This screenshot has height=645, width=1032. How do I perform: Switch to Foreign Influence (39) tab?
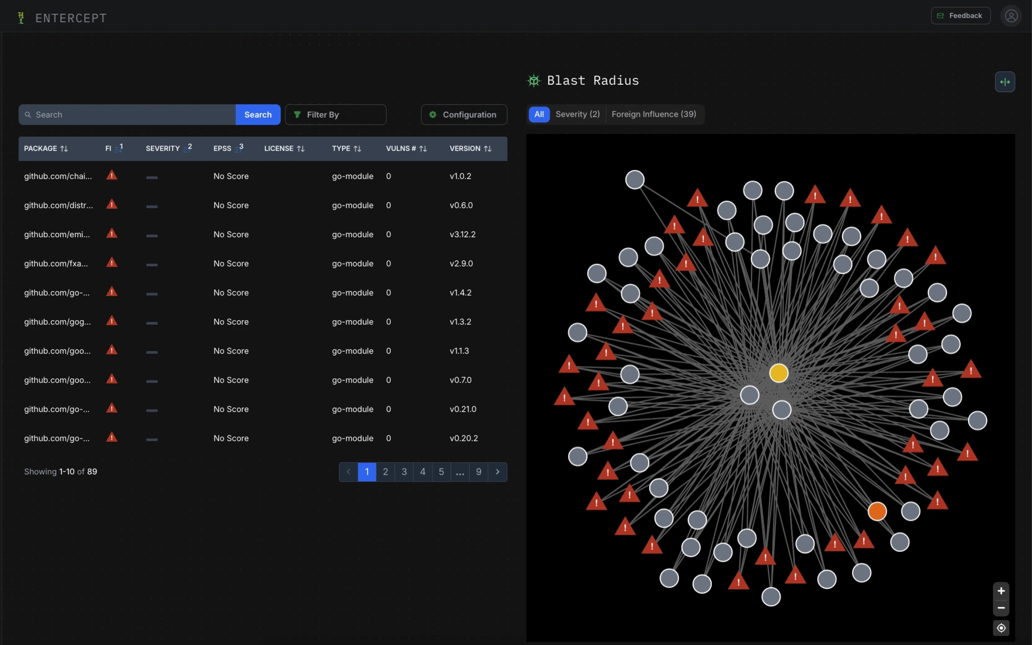(653, 114)
